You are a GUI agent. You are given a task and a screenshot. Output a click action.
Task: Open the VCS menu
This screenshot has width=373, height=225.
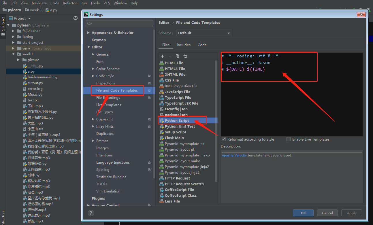pyautogui.click(x=107, y=3)
